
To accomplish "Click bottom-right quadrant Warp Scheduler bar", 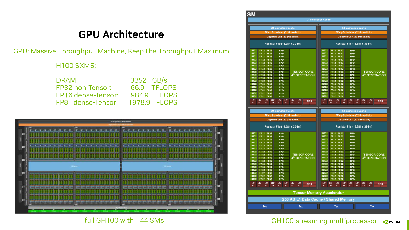I will pos(354,115).
